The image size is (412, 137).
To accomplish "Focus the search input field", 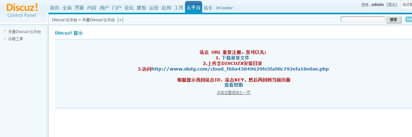I will [x=363, y=19].
